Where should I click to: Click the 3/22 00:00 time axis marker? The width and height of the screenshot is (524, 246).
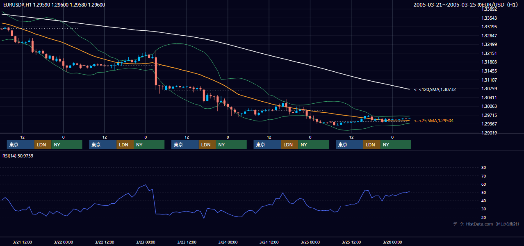(x=63, y=242)
